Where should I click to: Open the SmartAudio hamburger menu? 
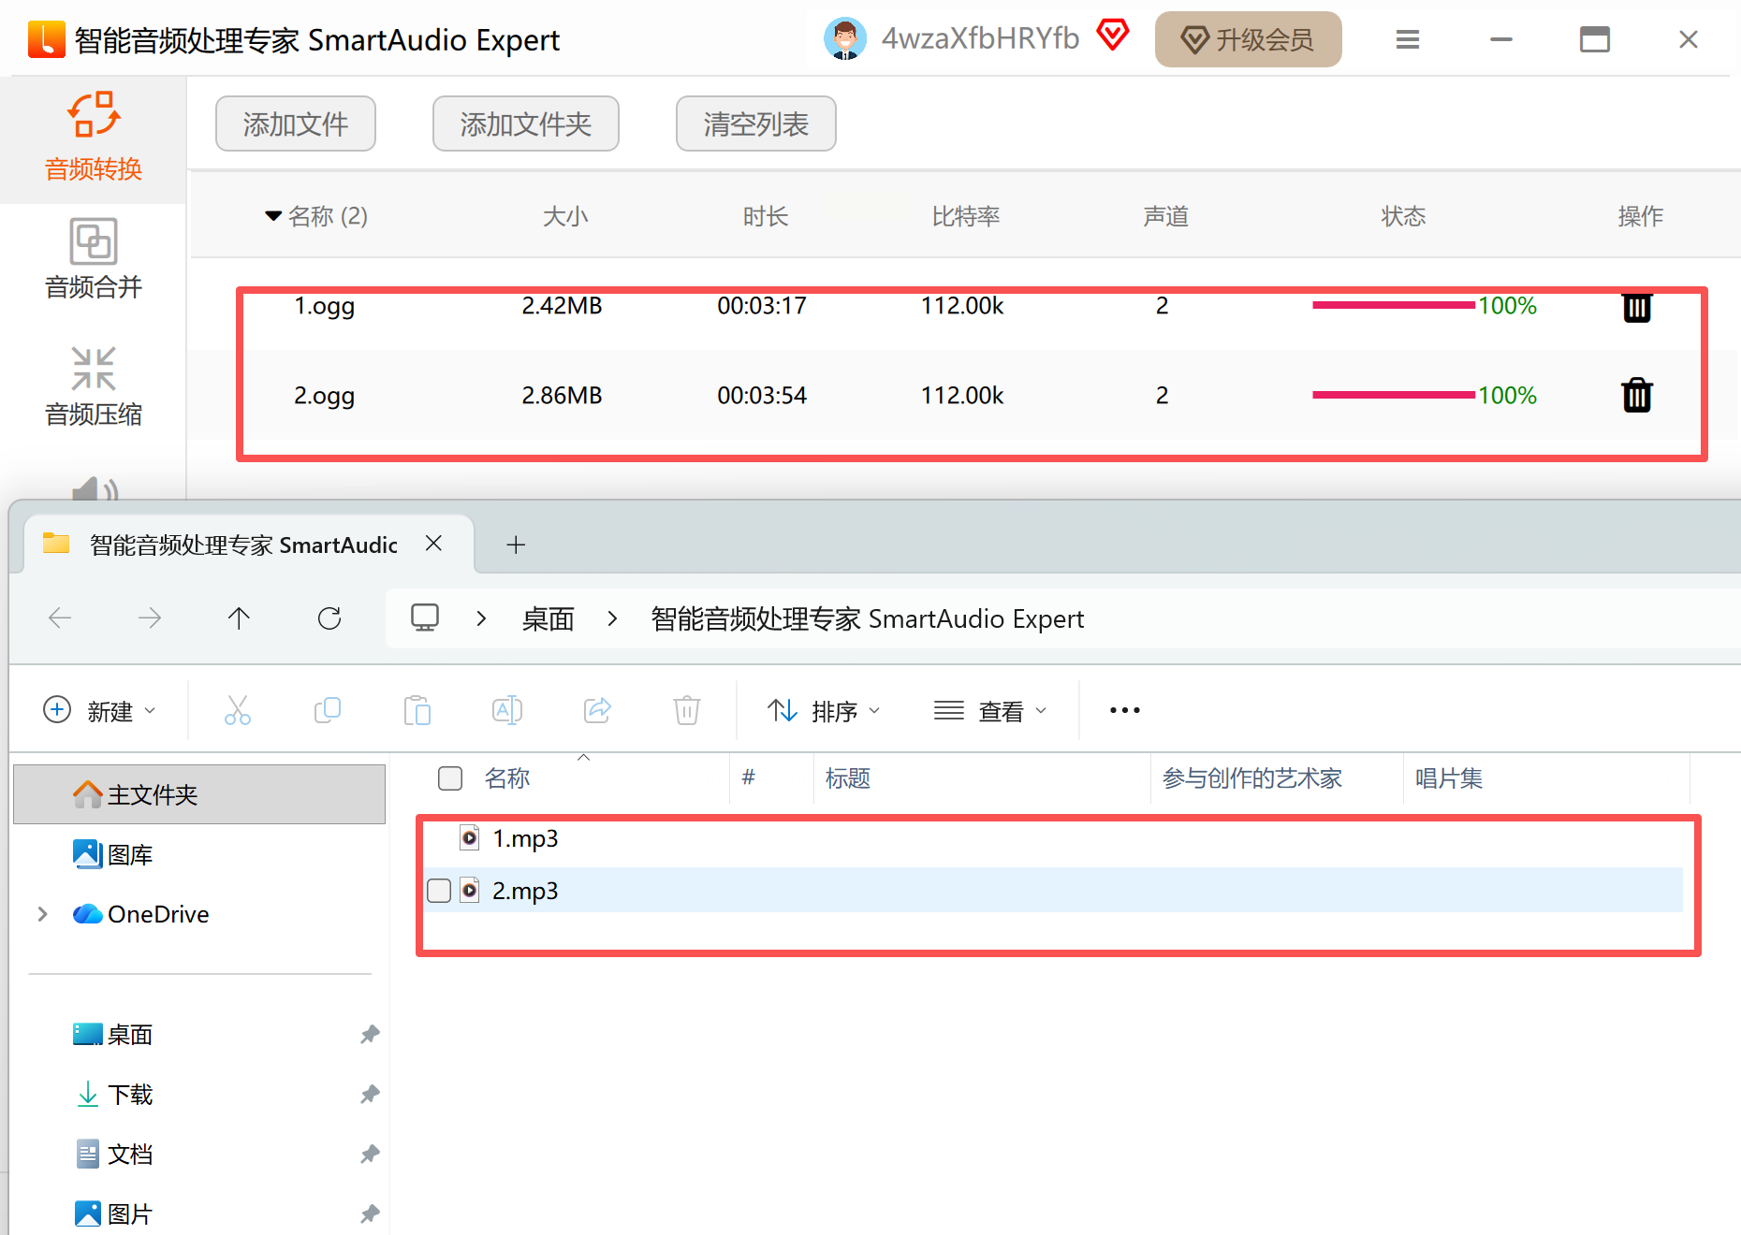tap(1407, 39)
